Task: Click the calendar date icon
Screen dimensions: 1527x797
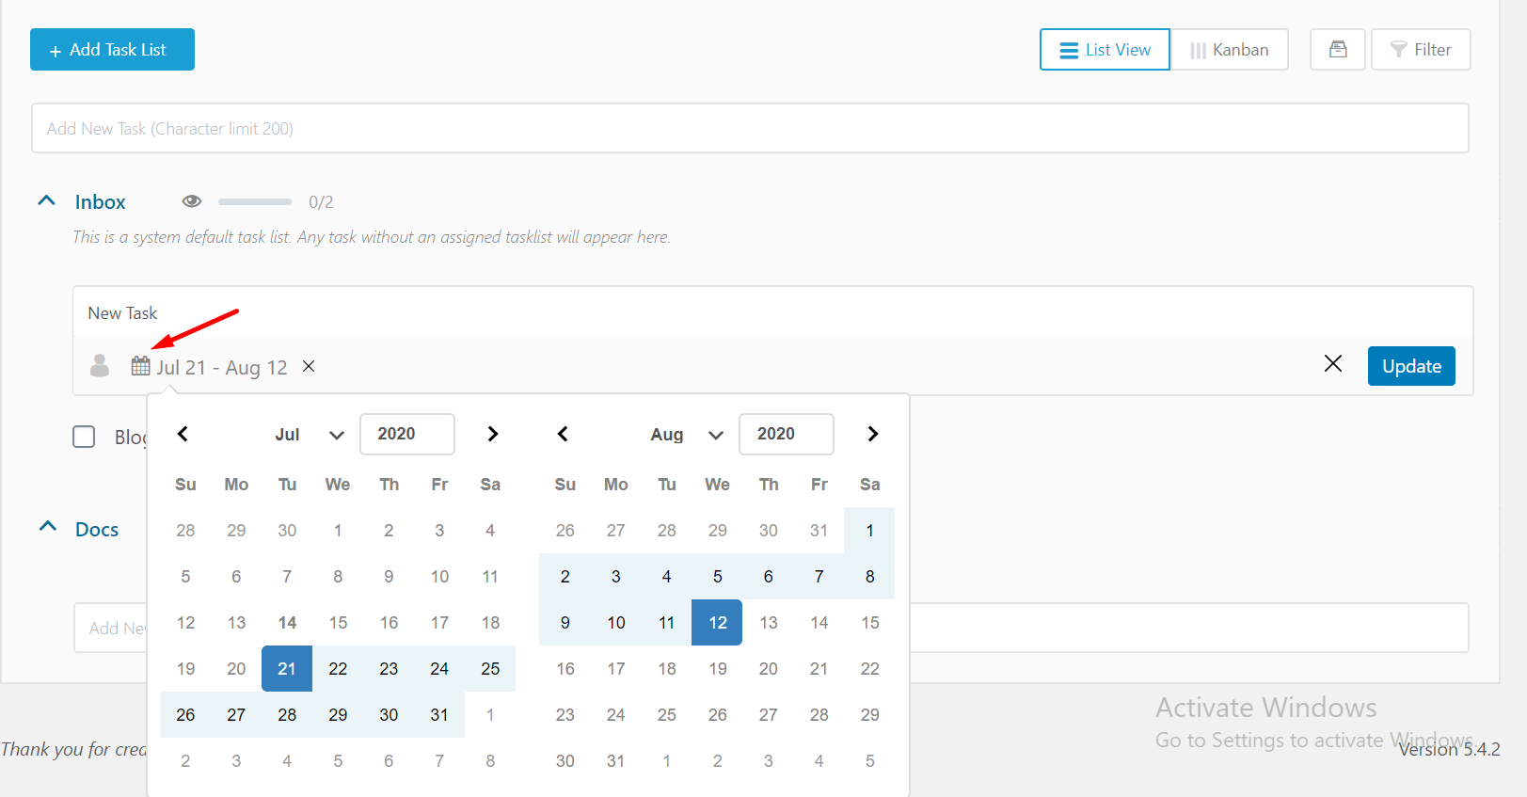Action: click(x=140, y=366)
